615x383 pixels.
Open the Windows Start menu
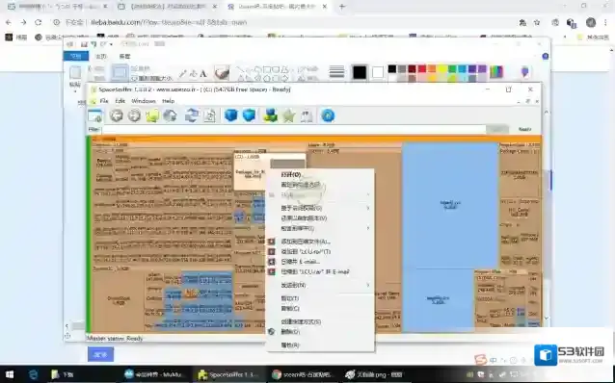pos(10,374)
